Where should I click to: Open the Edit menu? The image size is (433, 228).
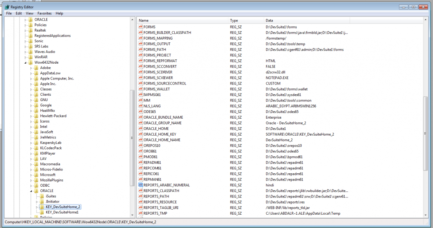tap(19, 13)
